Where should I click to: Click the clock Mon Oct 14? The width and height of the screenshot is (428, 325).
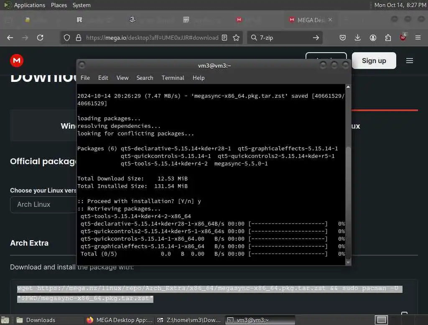pyautogui.click(x=400, y=5)
